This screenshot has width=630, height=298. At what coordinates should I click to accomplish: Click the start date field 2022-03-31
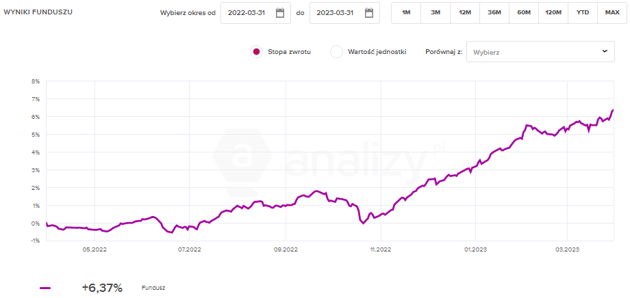247,13
